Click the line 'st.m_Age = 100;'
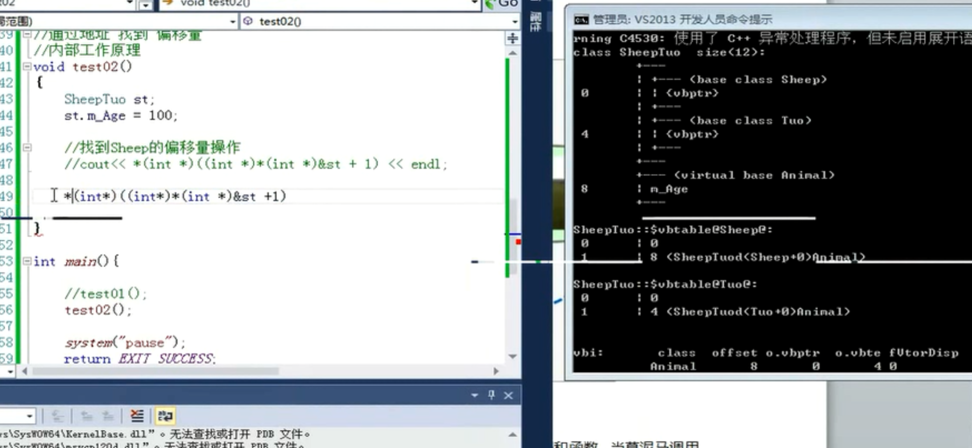 pyautogui.click(x=121, y=116)
